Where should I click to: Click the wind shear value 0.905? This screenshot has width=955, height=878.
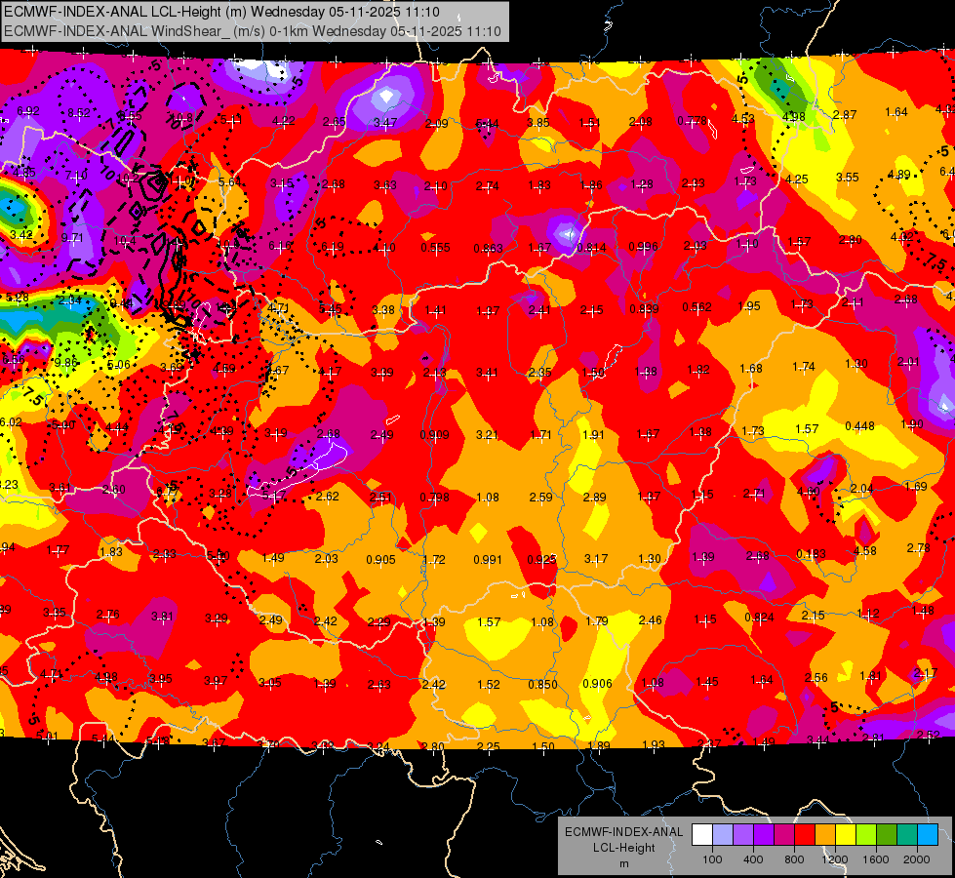click(380, 559)
